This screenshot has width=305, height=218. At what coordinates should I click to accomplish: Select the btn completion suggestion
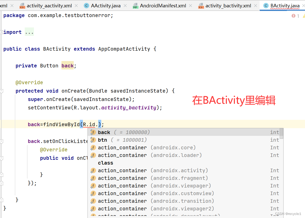coord(103,140)
